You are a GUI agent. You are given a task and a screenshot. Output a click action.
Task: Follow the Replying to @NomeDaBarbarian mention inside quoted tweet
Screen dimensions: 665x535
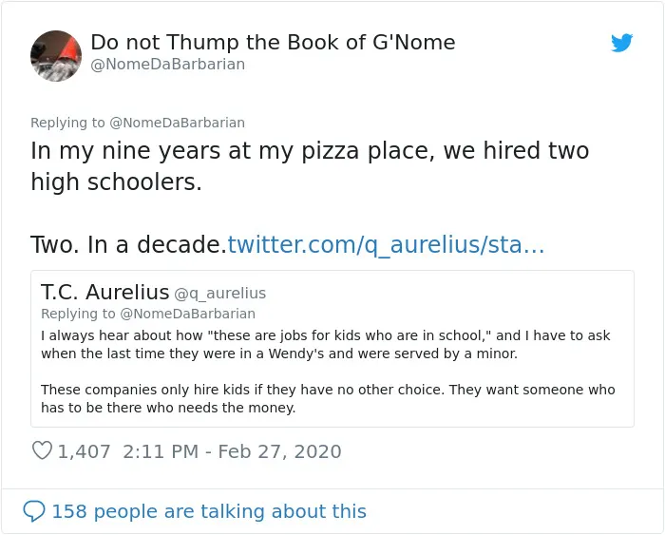(187, 314)
